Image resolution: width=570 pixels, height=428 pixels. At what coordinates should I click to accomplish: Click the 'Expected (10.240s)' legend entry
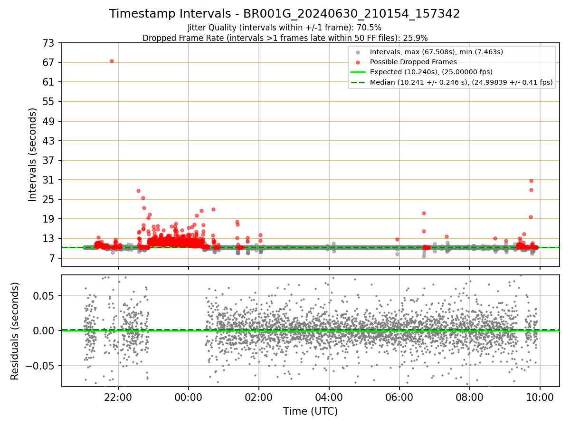tap(431, 72)
